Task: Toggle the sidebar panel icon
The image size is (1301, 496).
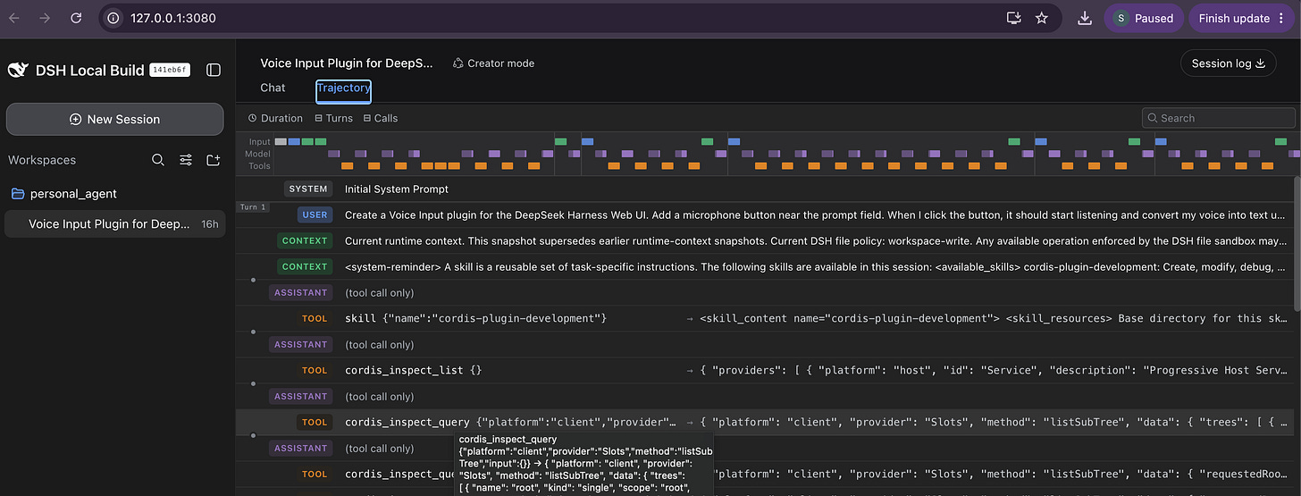Action: (214, 70)
